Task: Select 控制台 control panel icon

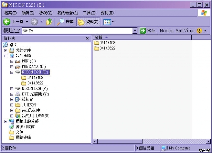Action: [x=18, y=99]
